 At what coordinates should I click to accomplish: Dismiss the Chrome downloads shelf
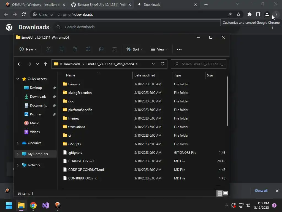pos(277,190)
